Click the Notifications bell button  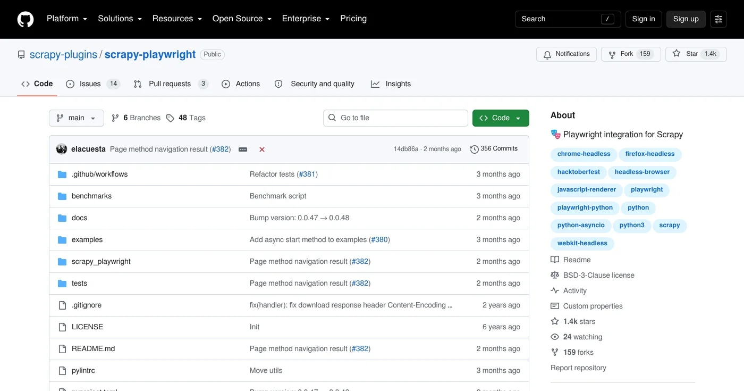tap(567, 54)
